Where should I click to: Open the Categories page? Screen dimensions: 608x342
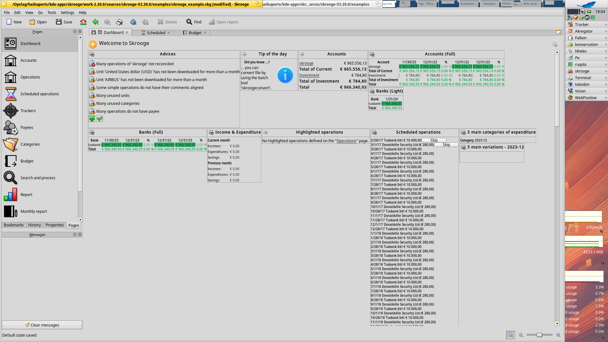[40, 144]
